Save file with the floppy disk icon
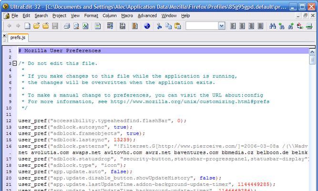The width and height of the screenshot is (318, 191). click(55, 26)
